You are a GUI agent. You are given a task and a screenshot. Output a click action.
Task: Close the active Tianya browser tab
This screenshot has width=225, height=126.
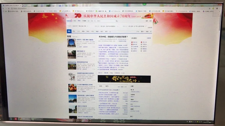[x=21, y=6]
